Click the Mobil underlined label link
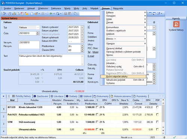Screen dimensions: 187x139 coord(95,52)
